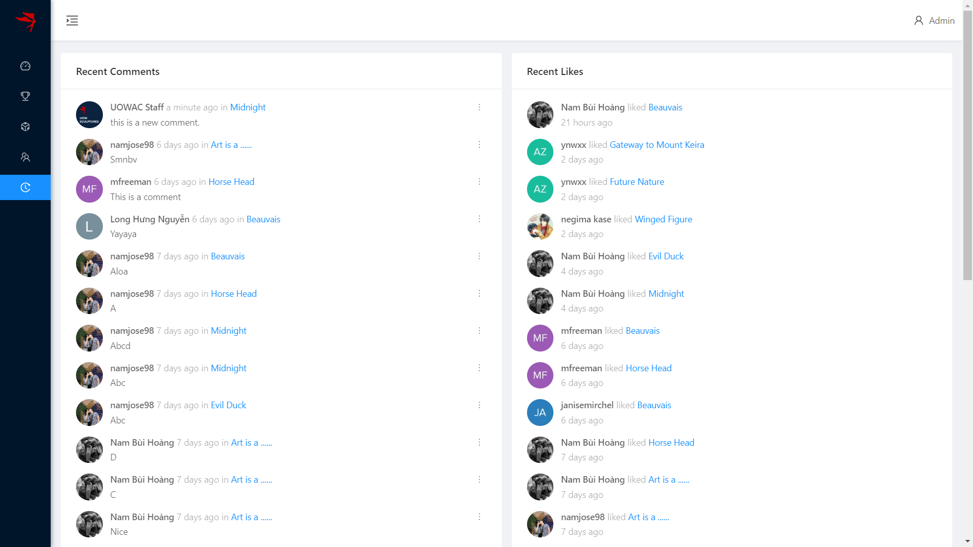Open the dashboard gauge icon in sidebar

pyautogui.click(x=25, y=66)
